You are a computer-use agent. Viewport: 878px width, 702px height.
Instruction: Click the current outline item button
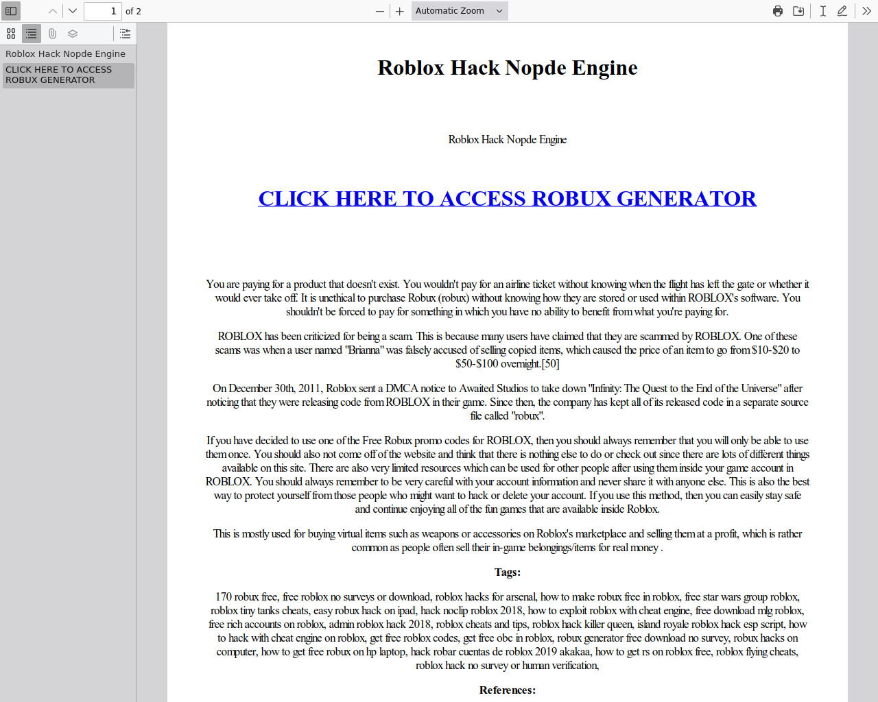125,34
